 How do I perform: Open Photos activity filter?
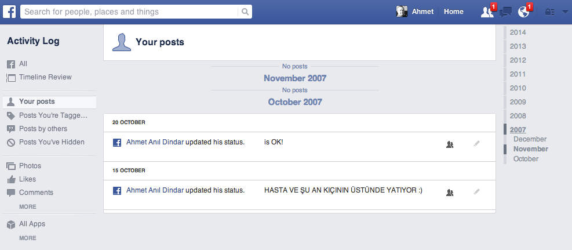click(30, 166)
